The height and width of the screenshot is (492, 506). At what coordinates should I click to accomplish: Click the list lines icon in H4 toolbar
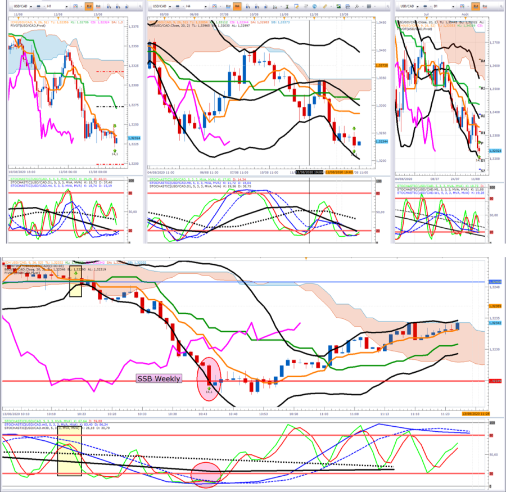[x=369, y=6]
